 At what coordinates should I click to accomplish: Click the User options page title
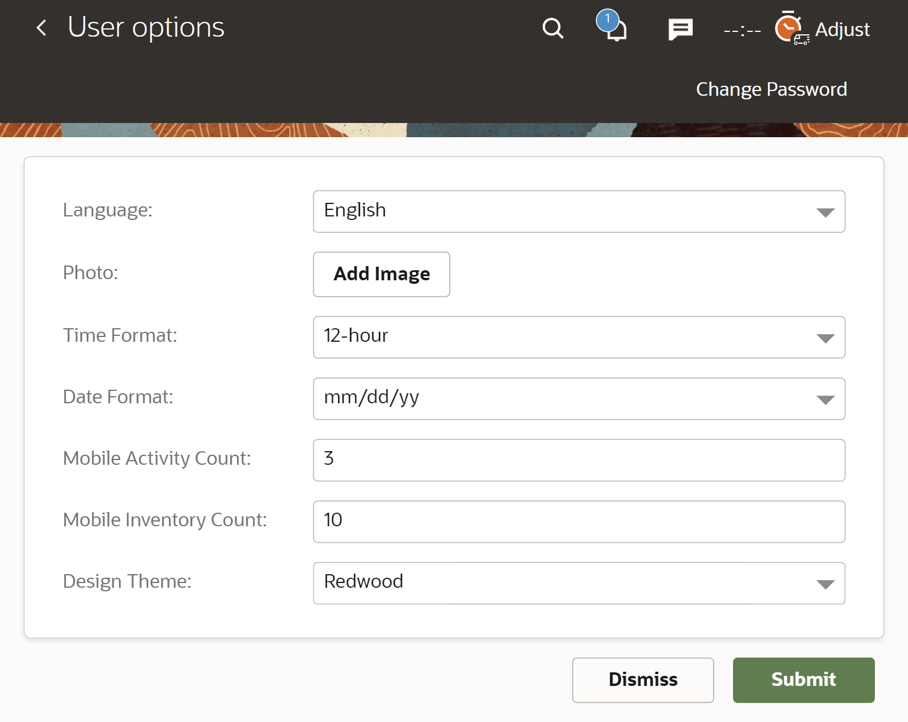tap(146, 27)
